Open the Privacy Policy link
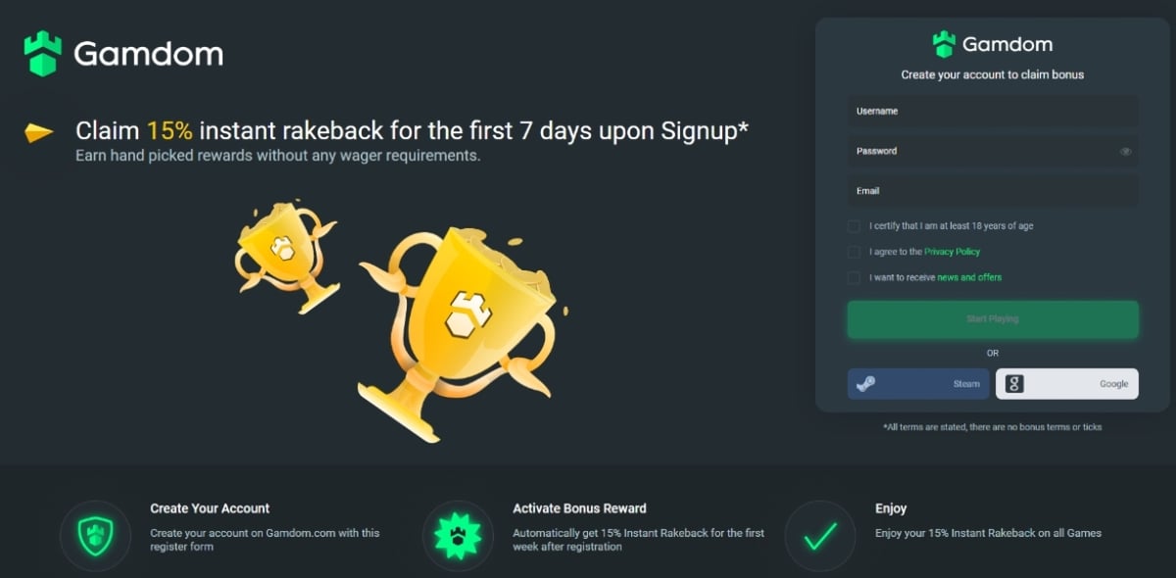This screenshot has height=578, width=1176. click(952, 252)
